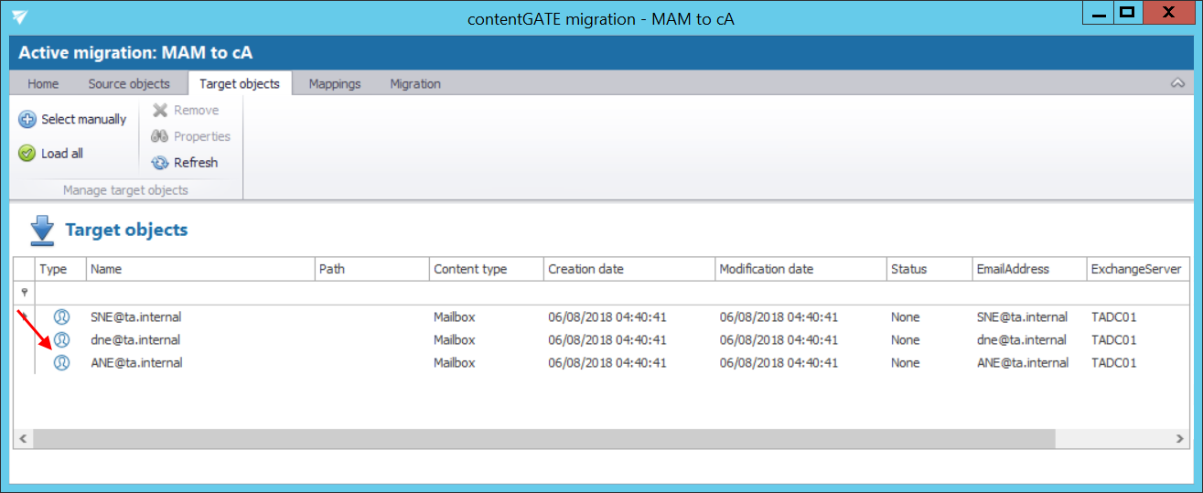Sort by the Name column header
The image size is (1203, 493).
(199, 269)
